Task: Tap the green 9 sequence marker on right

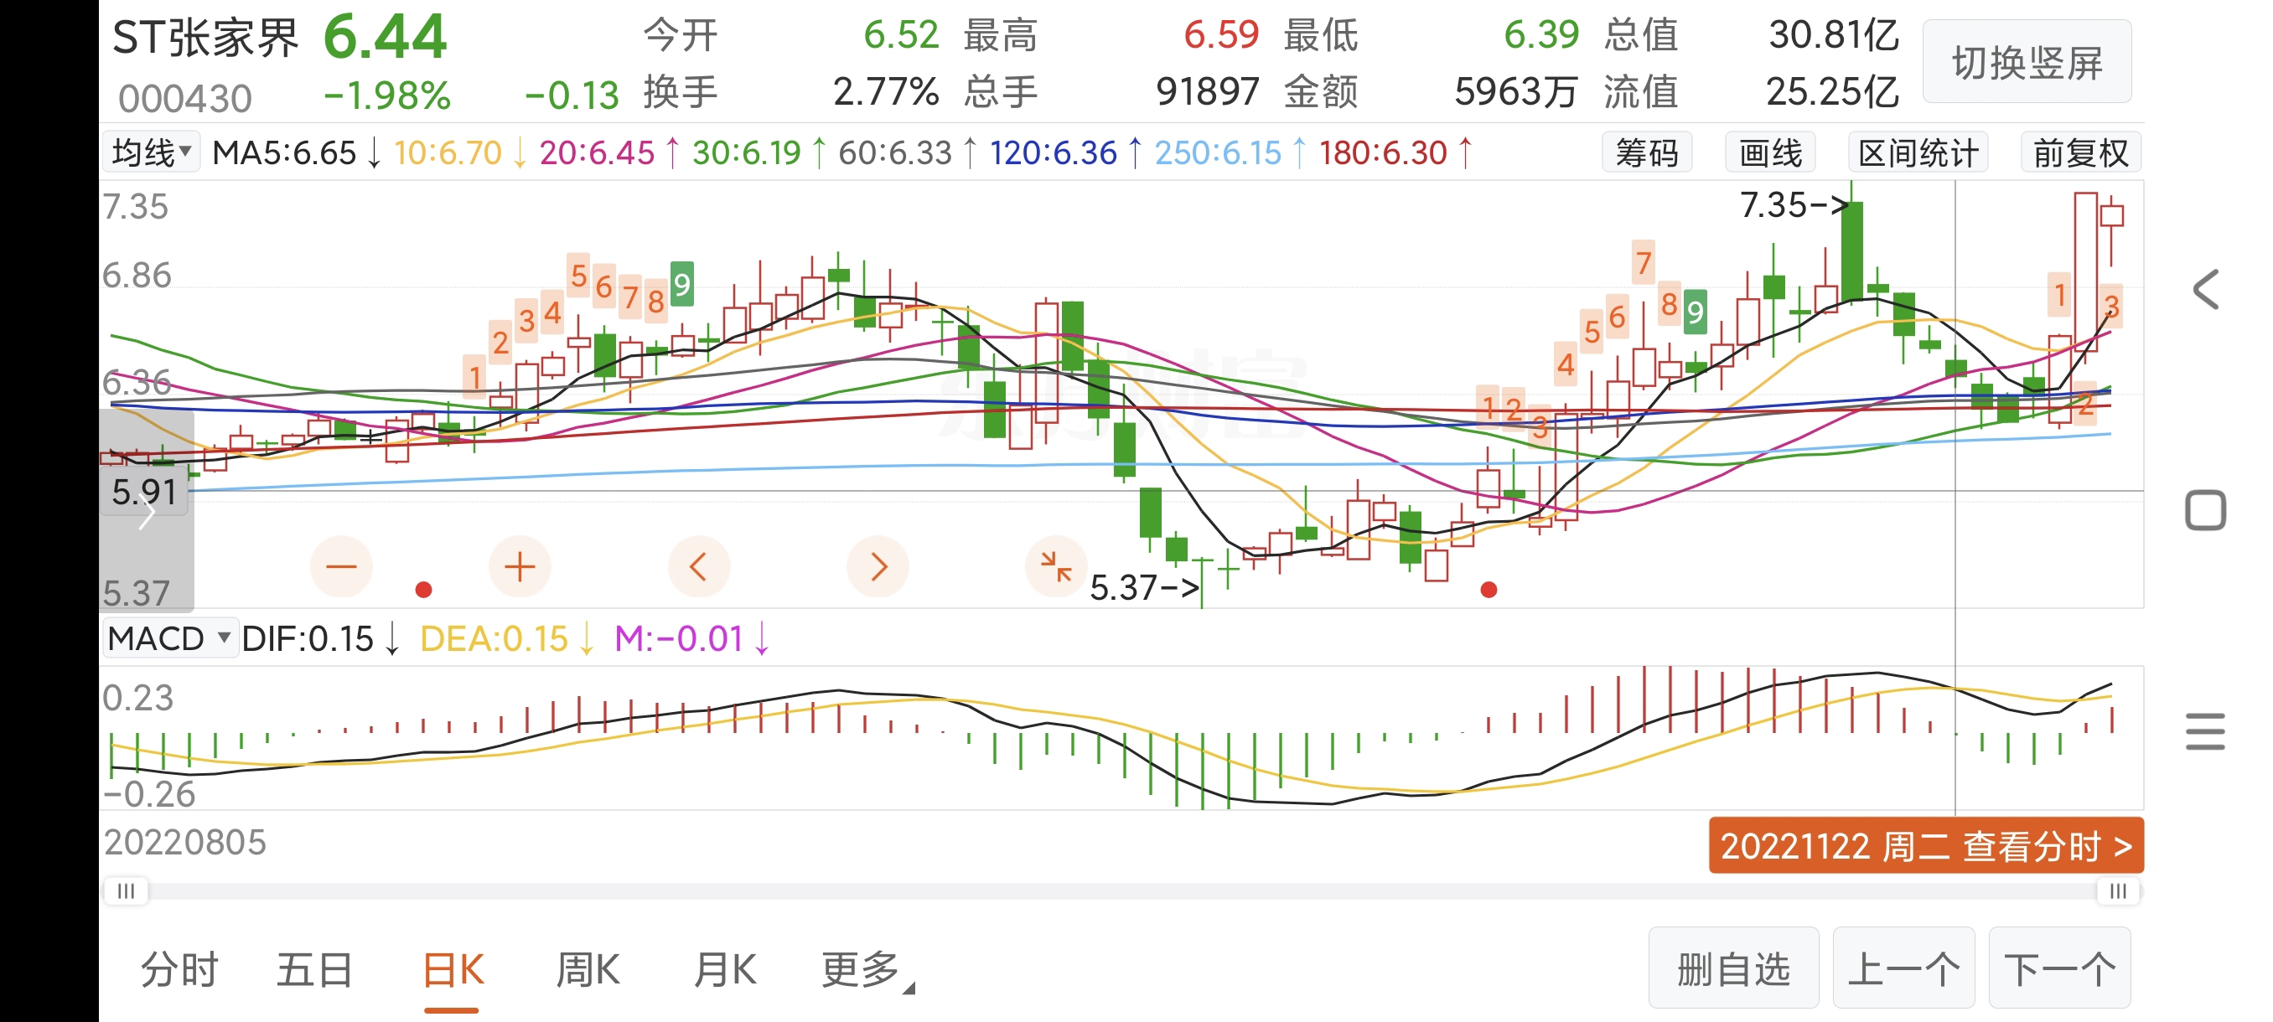Action: (x=1694, y=312)
